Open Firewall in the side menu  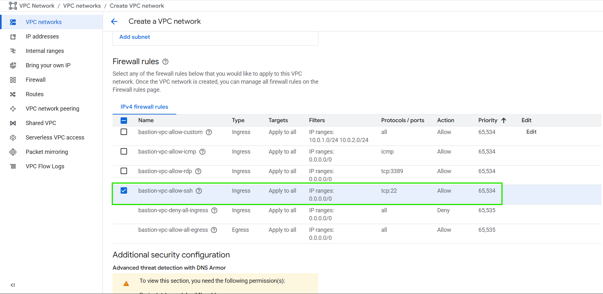pos(35,80)
